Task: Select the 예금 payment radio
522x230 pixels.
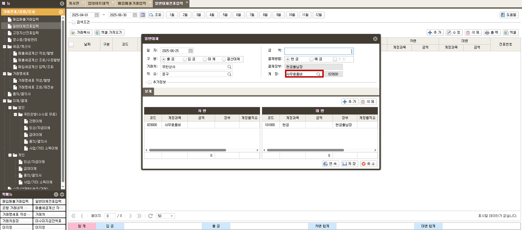Action: [x=311, y=59]
